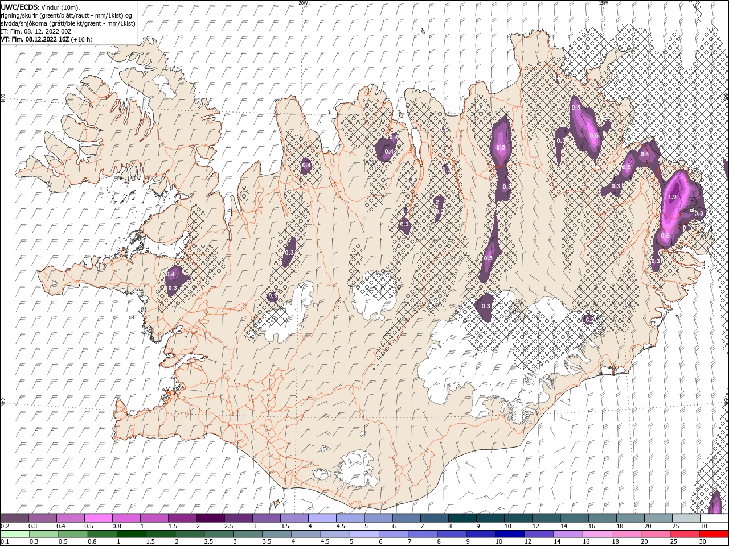The image size is (729, 546).
Task: Select top-row snow swatch between 0.8 and 1
Action: (x=126, y=518)
